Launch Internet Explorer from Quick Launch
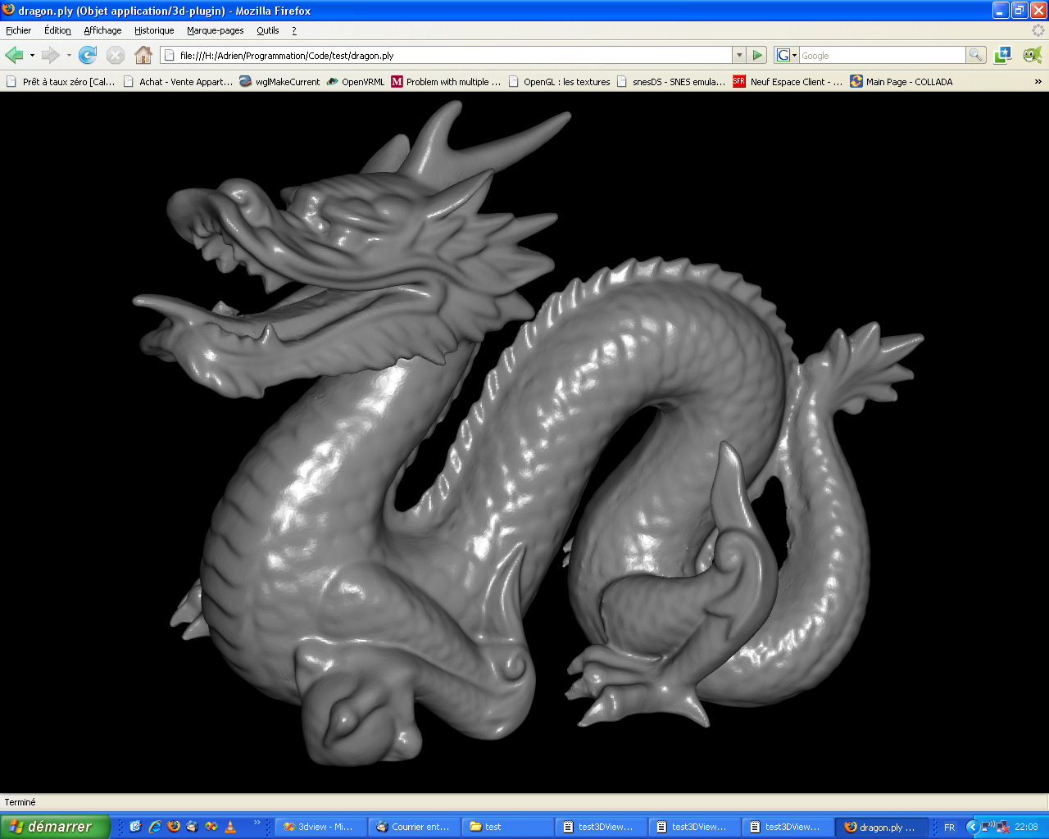 pyautogui.click(x=155, y=827)
